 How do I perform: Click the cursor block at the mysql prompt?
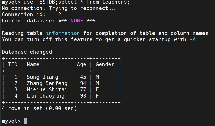(x=25, y=121)
